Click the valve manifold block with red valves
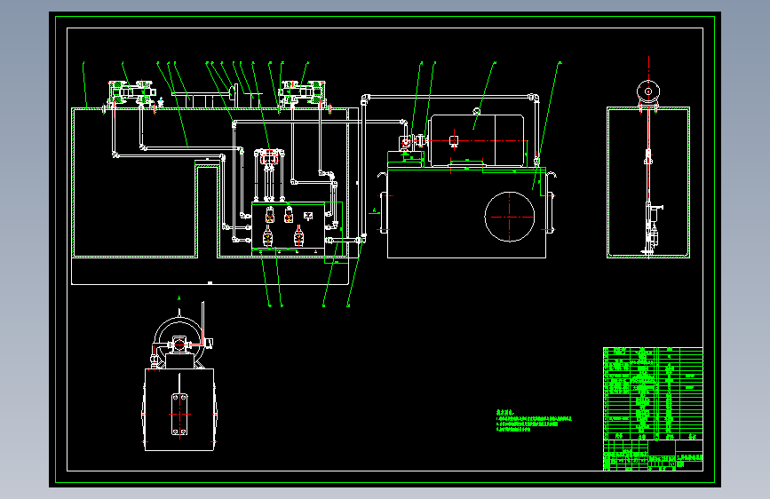770x499 pixels. pos(289,227)
